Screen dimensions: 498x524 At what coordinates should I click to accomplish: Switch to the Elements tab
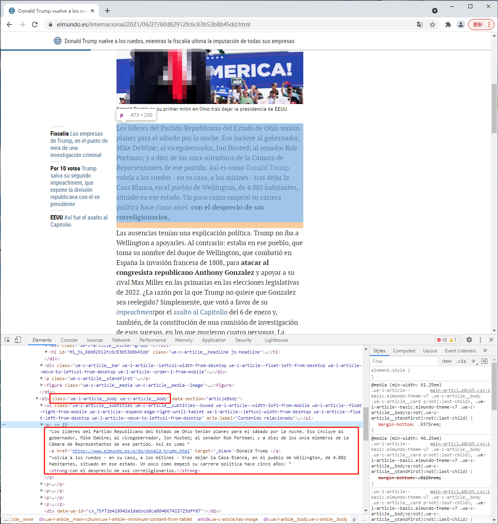pos(42,340)
